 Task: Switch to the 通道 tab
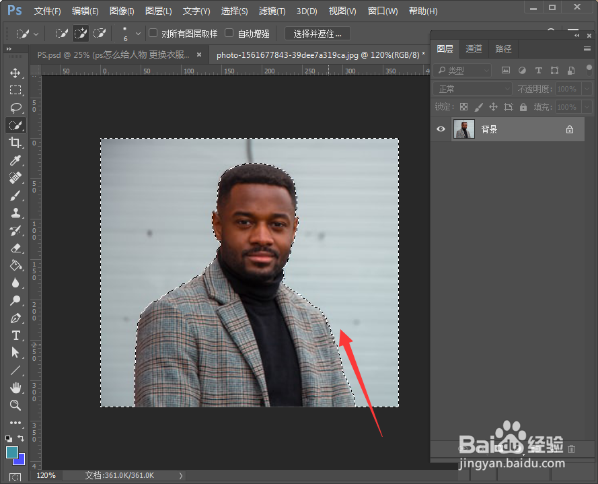click(474, 49)
